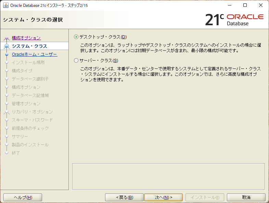Select the デスクトップ・クラス radio button
Image resolution: width=269 pixels, height=203 pixels.
coord(76,37)
